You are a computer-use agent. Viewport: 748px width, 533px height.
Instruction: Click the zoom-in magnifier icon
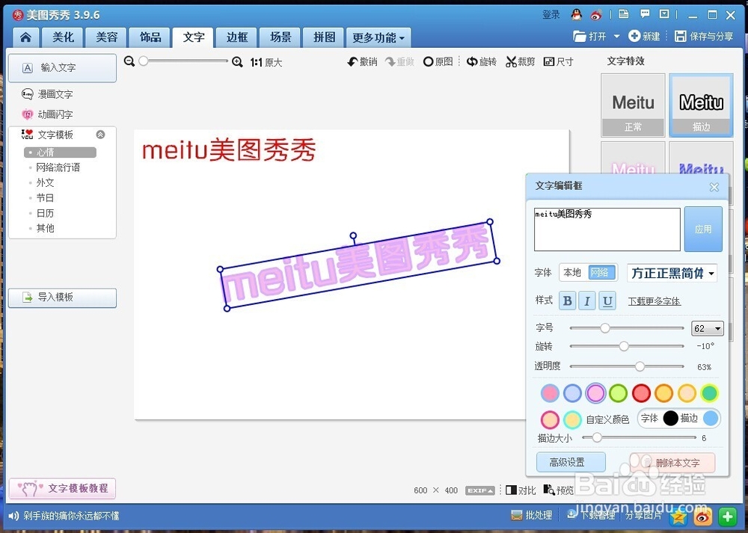238,63
